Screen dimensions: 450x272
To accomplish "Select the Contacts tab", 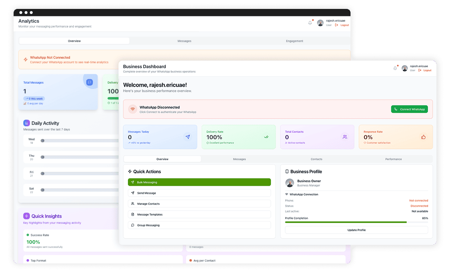I will pyautogui.click(x=316, y=159).
